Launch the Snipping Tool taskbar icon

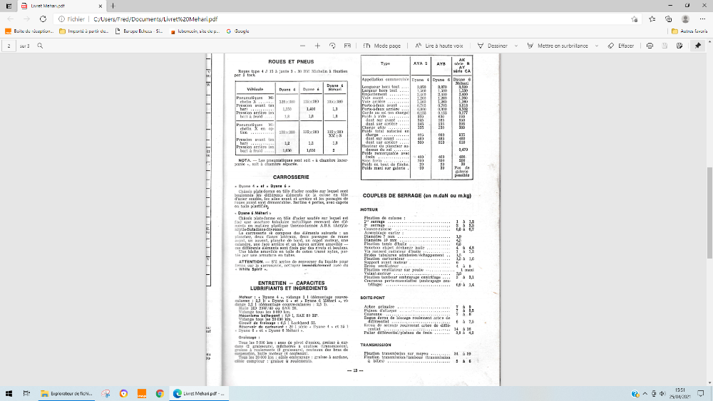106,394
